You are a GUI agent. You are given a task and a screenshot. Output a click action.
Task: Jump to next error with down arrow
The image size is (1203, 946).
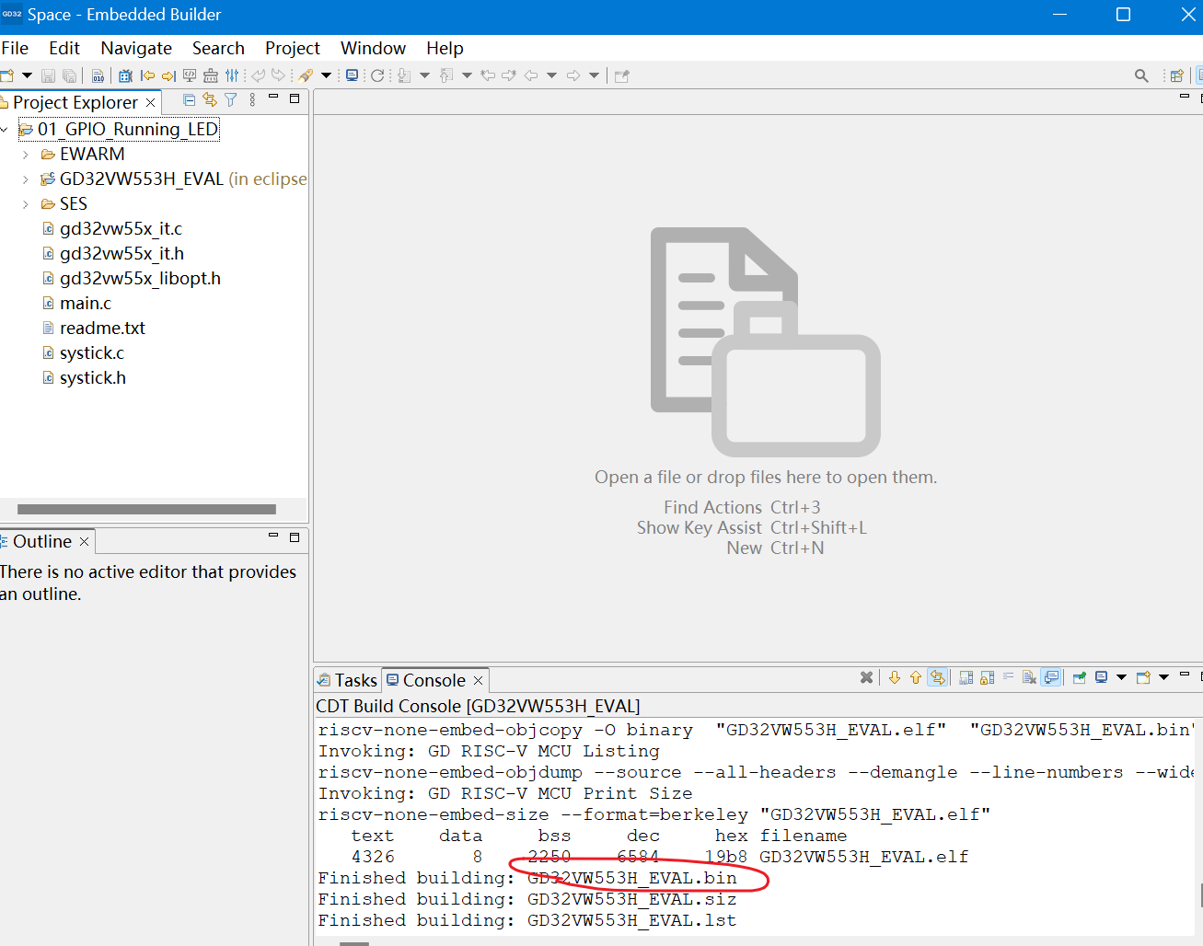tap(895, 678)
